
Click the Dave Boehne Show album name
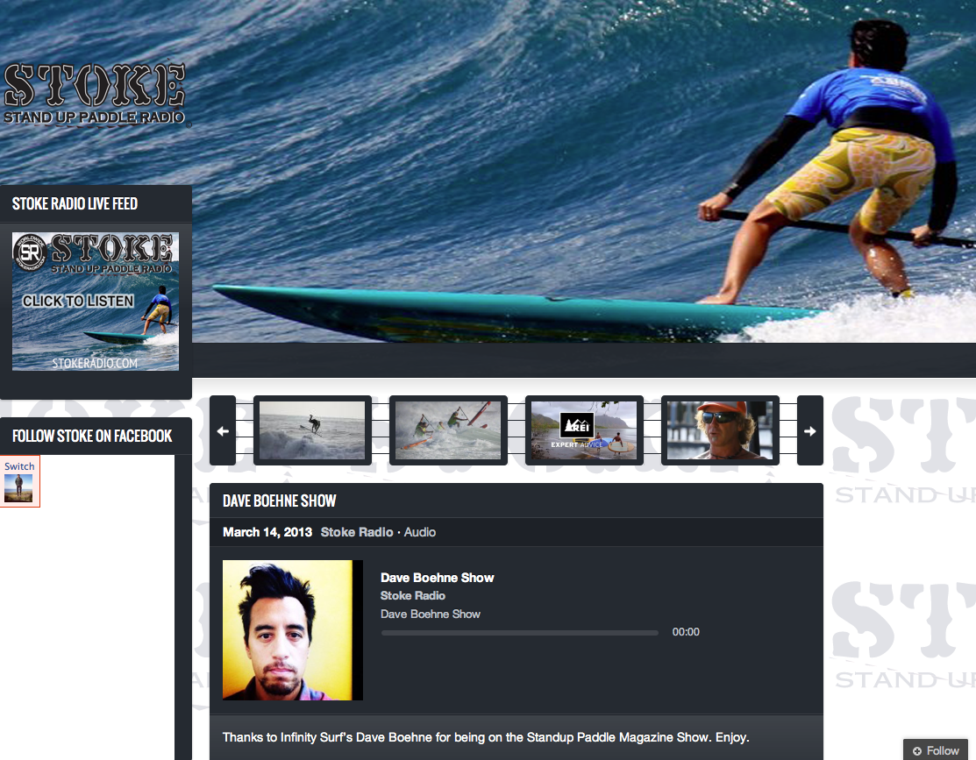pos(430,614)
